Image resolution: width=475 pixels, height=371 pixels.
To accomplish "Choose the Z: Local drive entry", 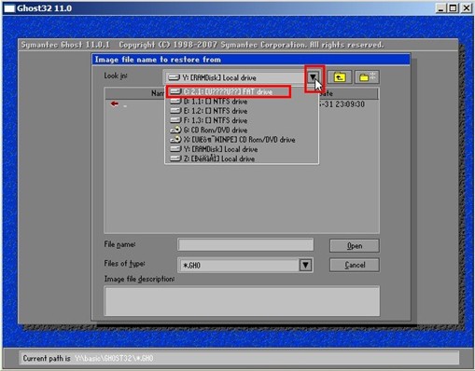I will pos(242,158).
